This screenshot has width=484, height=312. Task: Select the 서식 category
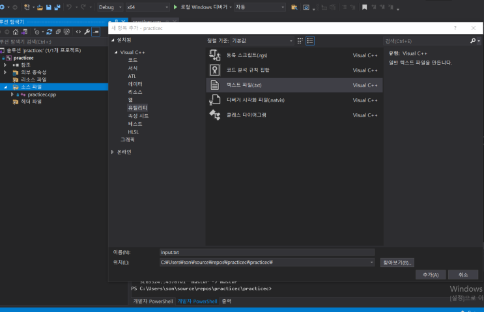point(133,68)
